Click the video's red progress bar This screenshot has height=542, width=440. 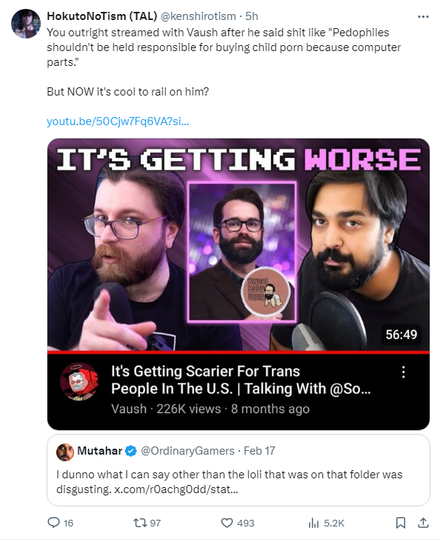point(239,352)
